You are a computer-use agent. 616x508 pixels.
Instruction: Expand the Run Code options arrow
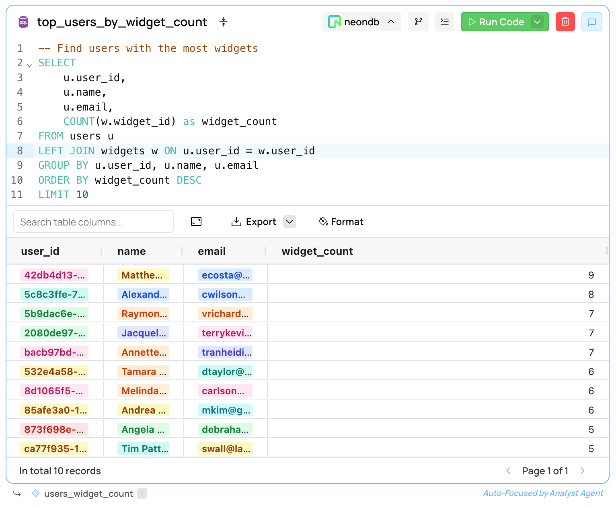pyautogui.click(x=537, y=22)
